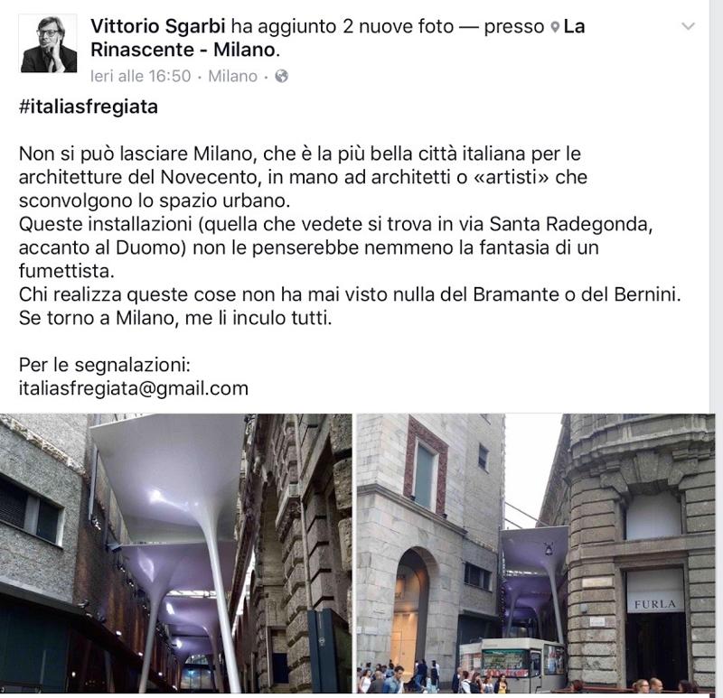
Task: Click the line 'Se torno a Milano'
Action: coord(175,318)
